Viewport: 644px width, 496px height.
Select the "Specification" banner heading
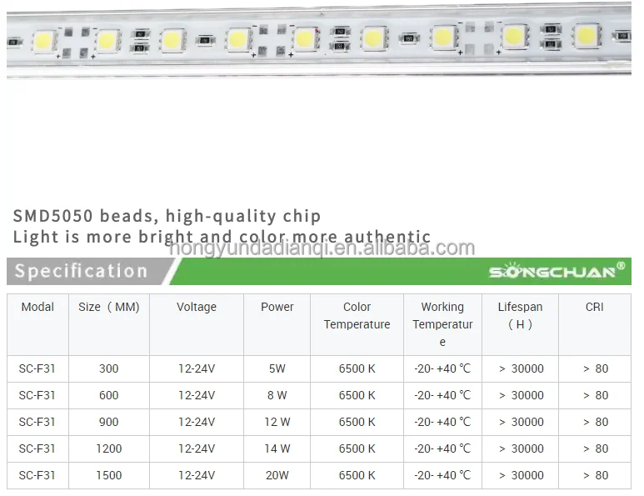click(x=81, y=271)
